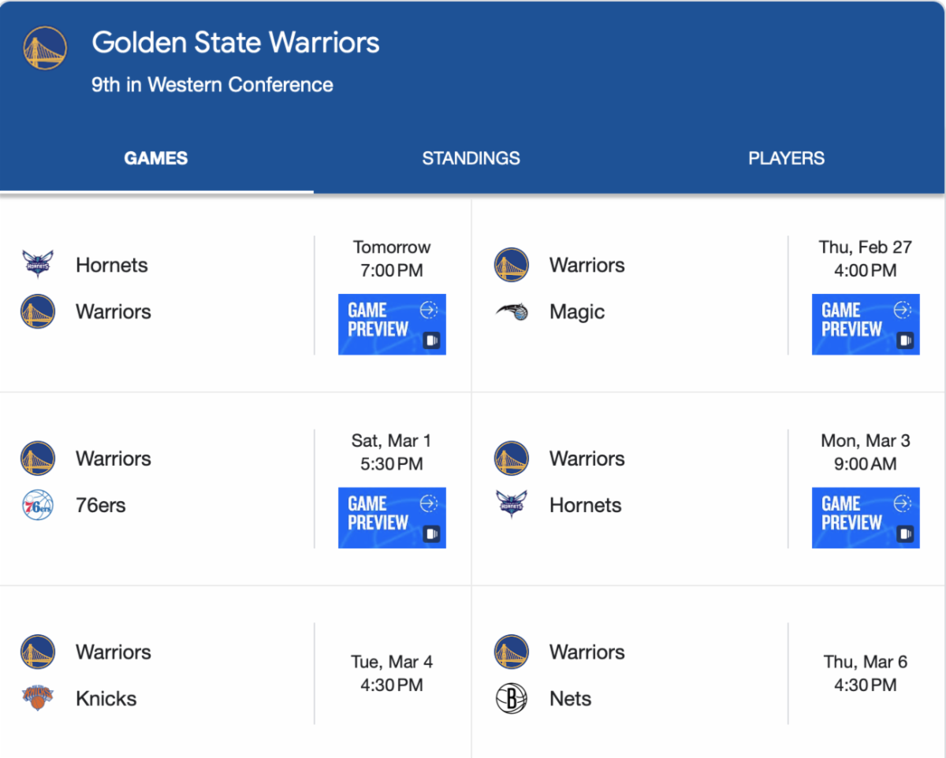The height and width of the screenshot is (758, 946).
Task: Click the Magic team name
Action: tap(577, 312)
